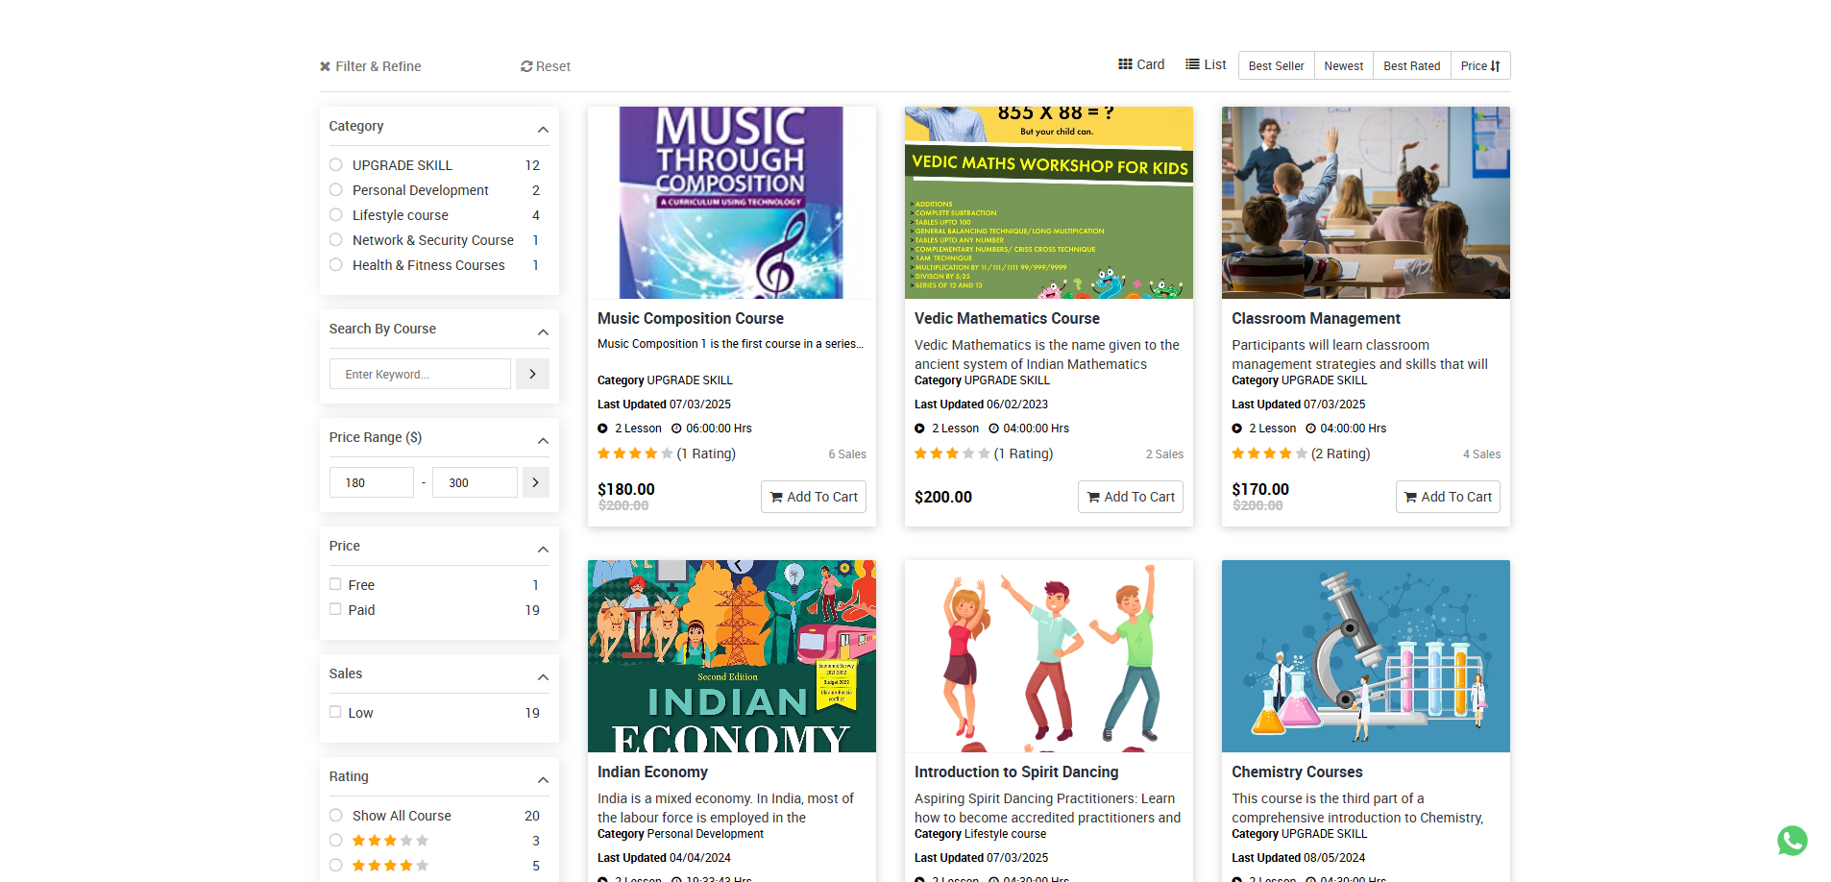
Task: Apply price range arrow button
Action: 535,482
